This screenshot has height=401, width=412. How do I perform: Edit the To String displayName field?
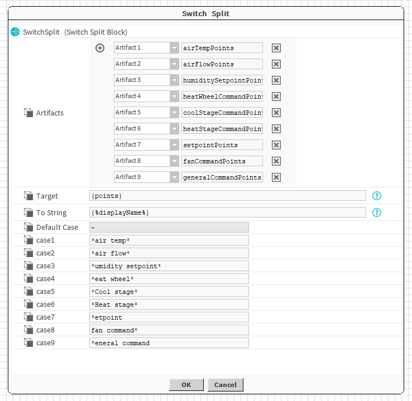click(x=227, y=212)
